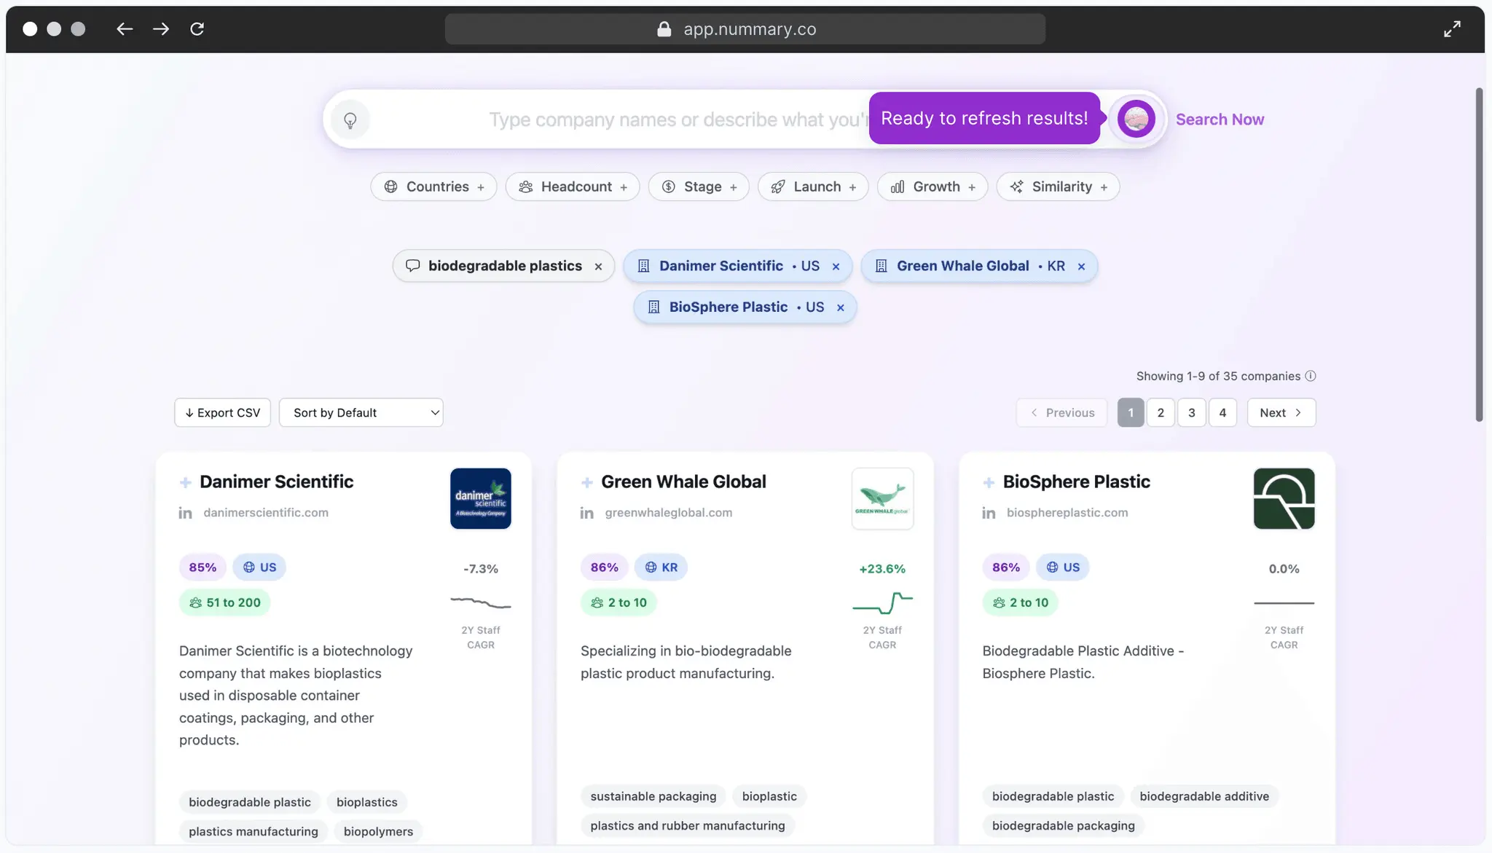Remove the BioSphere Plastic chip
1492x853 pixels.
840,307
